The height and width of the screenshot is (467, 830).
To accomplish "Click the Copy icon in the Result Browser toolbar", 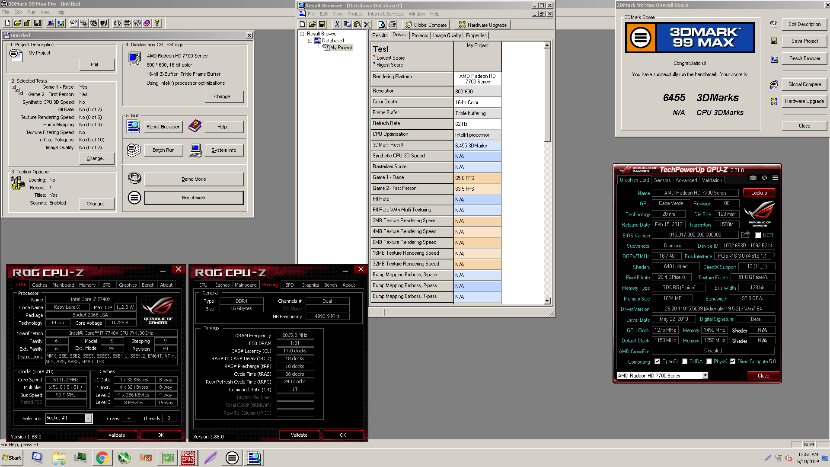I will [x=347, y=24].
